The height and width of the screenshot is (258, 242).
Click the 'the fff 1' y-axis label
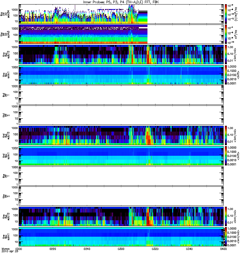coord(6,176)
